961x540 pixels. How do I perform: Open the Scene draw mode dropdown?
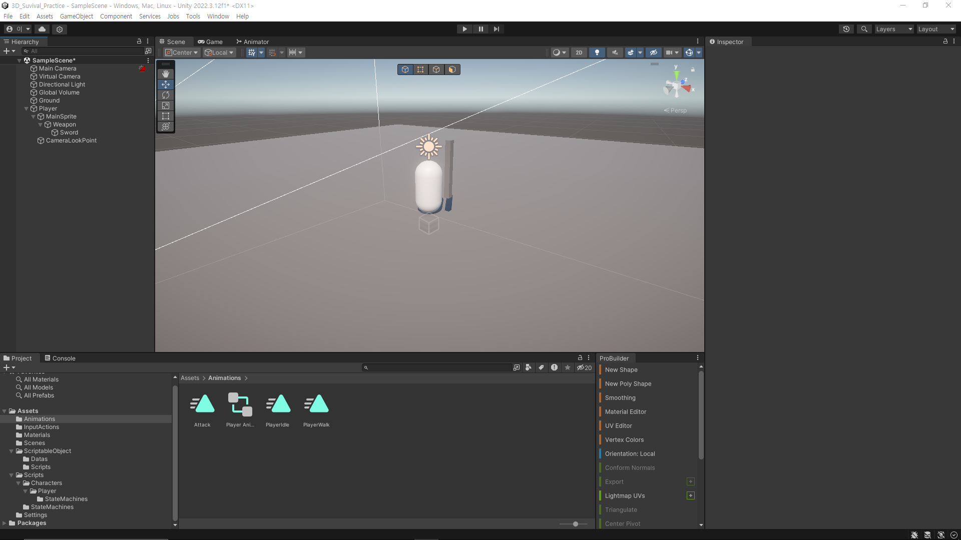tap(559, 52)
